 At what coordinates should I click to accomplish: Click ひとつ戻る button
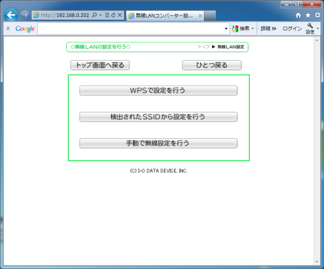click(212, 65)
